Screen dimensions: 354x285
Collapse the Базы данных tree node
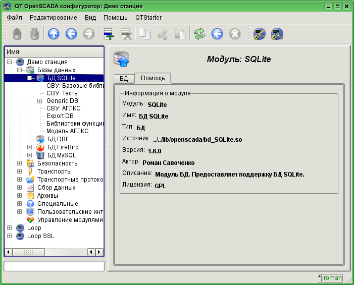click(x=19, y=70)
